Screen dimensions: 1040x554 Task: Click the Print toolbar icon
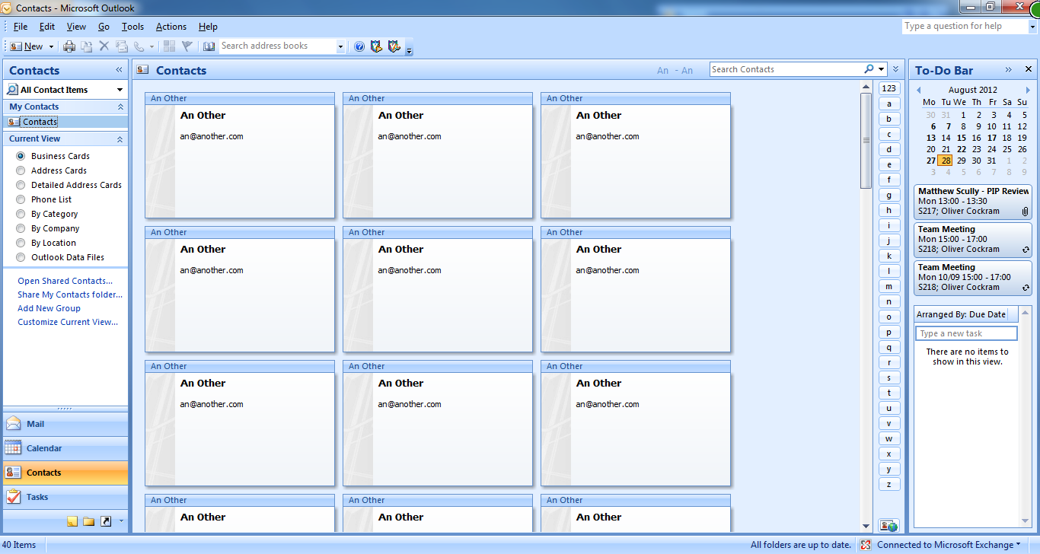(69, 46)
